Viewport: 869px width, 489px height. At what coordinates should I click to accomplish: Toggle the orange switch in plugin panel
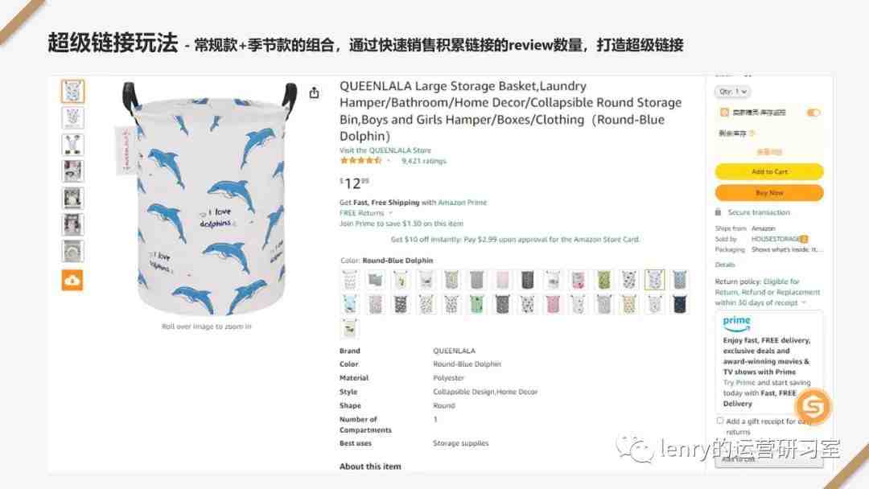click(813, 113)
